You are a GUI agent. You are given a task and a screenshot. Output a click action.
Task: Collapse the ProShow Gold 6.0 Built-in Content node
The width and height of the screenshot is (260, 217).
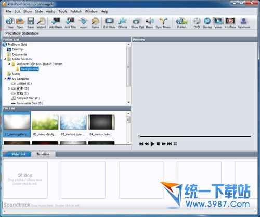point(9,64)
